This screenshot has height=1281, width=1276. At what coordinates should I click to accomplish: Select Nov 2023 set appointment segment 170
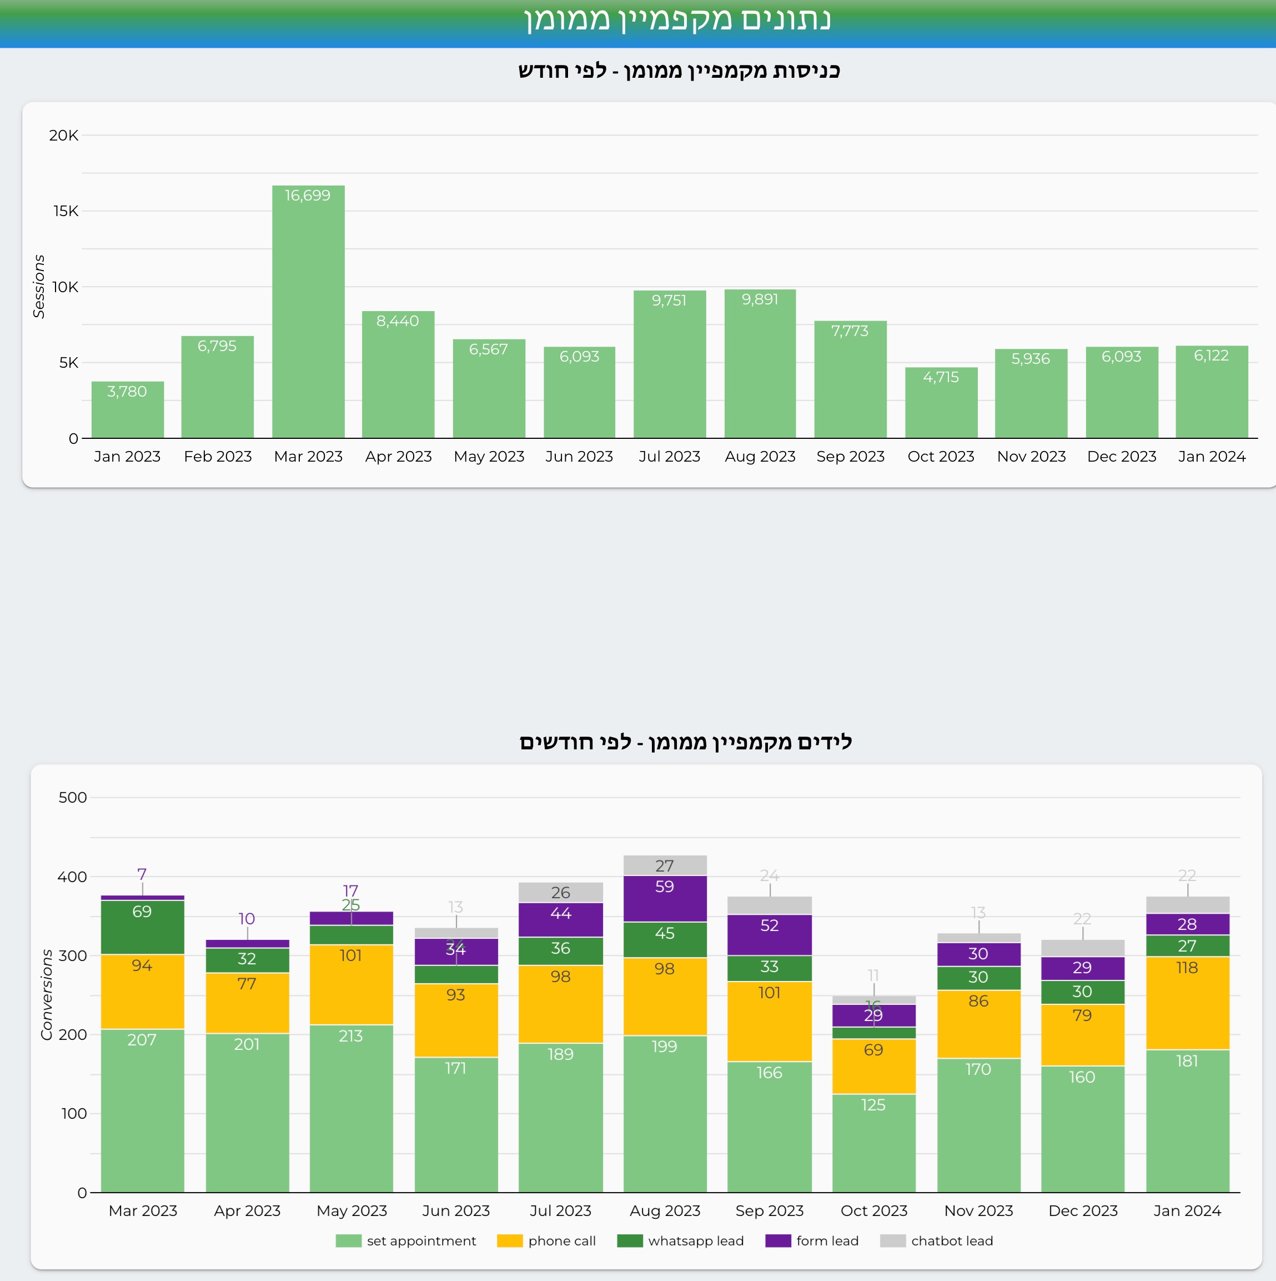pos(978,1125)
